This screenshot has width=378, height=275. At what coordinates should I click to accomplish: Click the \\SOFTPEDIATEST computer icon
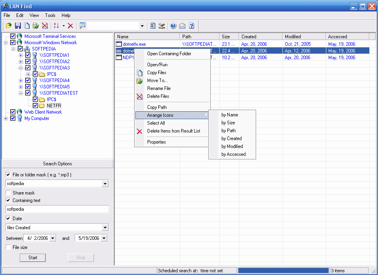[x=34, y=93]
